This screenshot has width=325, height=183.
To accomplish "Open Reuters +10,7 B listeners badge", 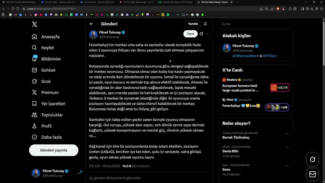I will click(x=280, y=88).
